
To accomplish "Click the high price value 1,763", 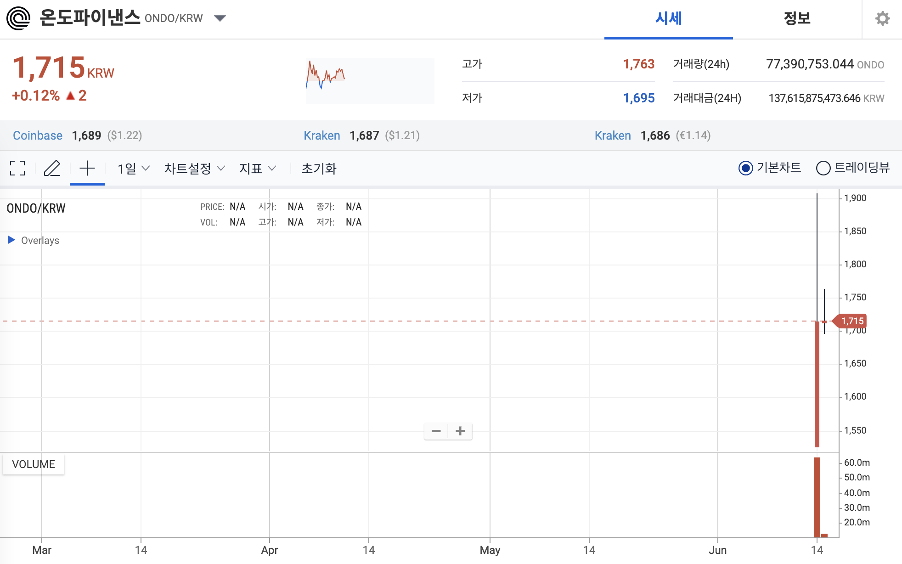I will (x=638, y=64).
